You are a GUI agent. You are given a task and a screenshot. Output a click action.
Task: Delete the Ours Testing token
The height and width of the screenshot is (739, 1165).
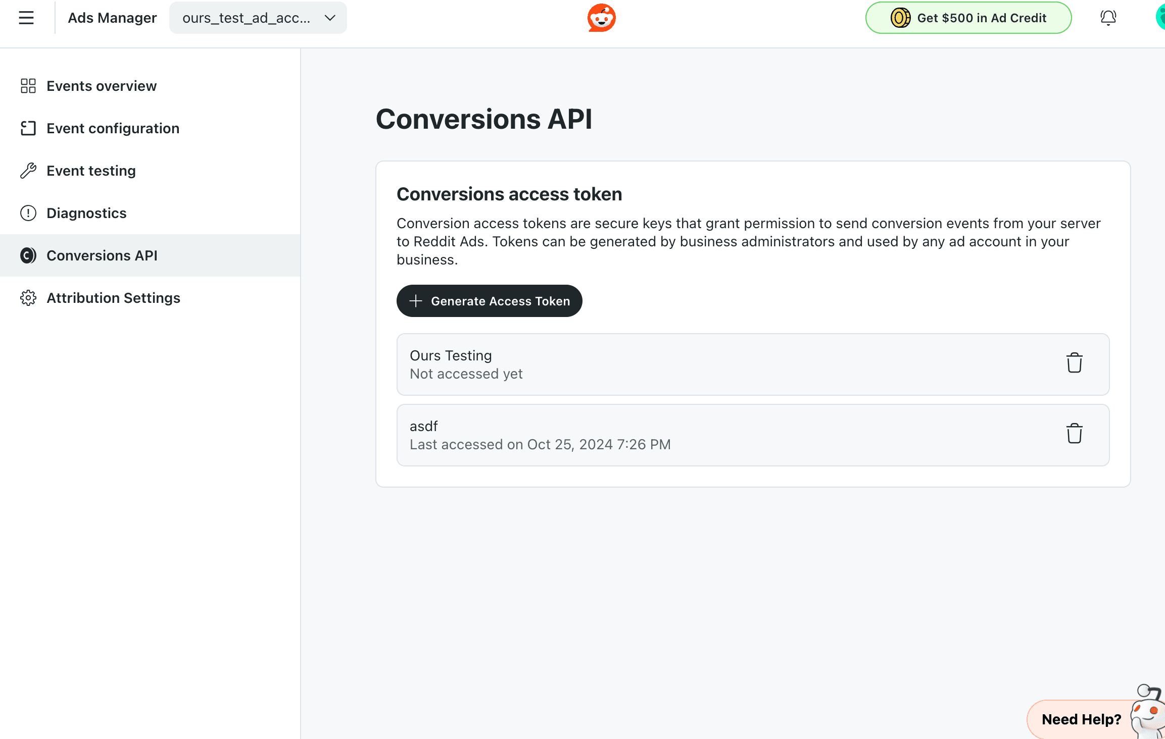(1074, 363)
